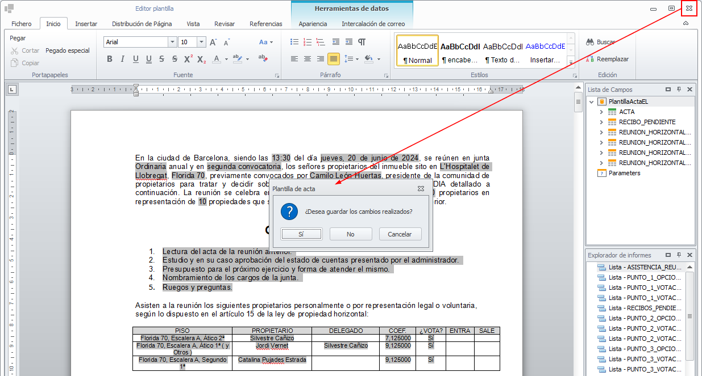This screenshot has width=702, height=376.
Task: Open the font color dropdown arrow
Action: (x=226, y=59)
